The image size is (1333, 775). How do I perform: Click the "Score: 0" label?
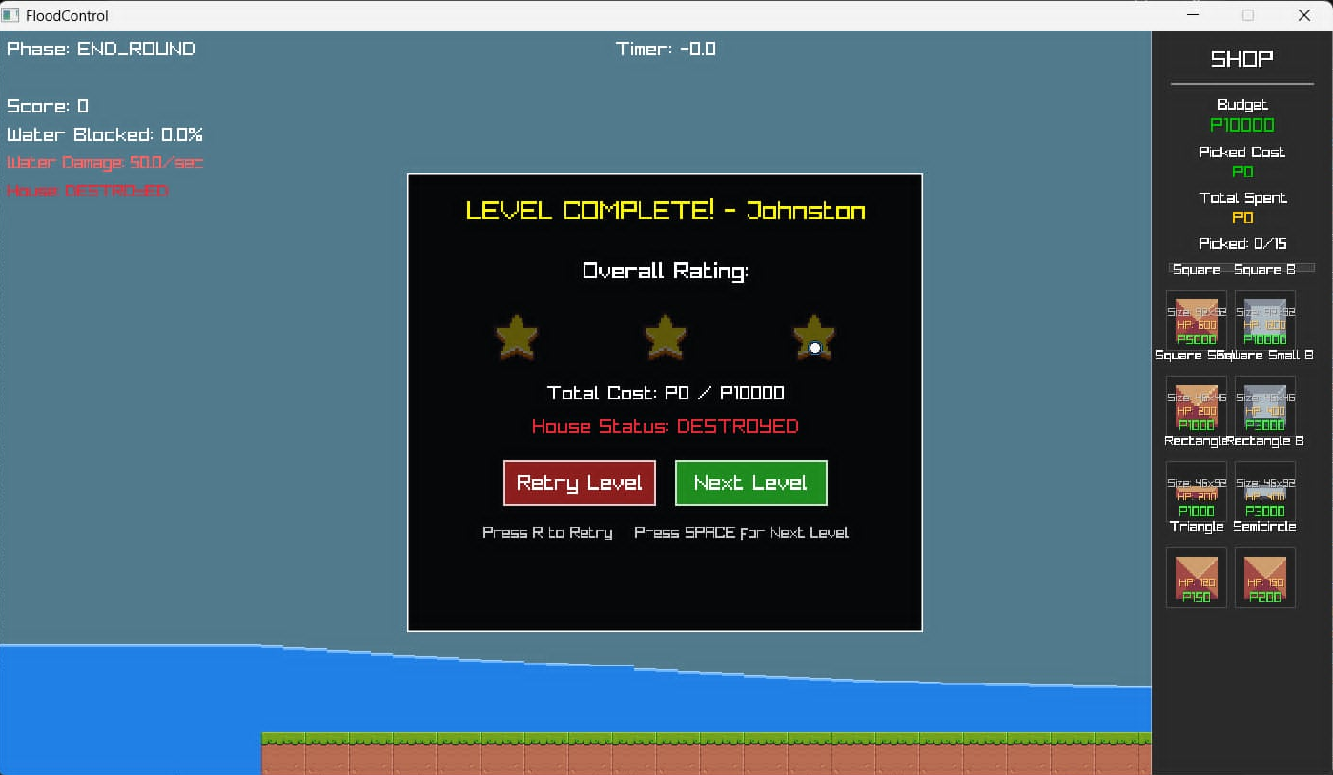[48, 106]
